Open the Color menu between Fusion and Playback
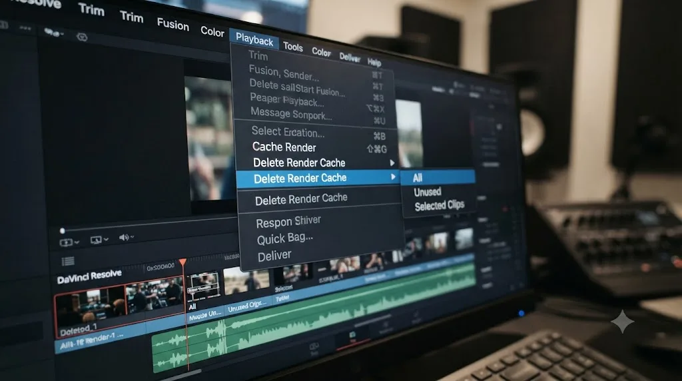This screenshot has width=682, height=381. pos(212,31)
